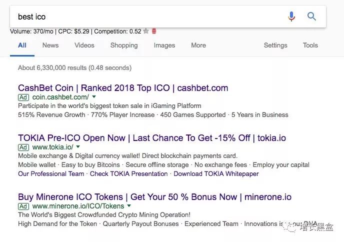Open the Shopping tab
The width and height of the screenshot is (344, 242).
pos(124,45)
